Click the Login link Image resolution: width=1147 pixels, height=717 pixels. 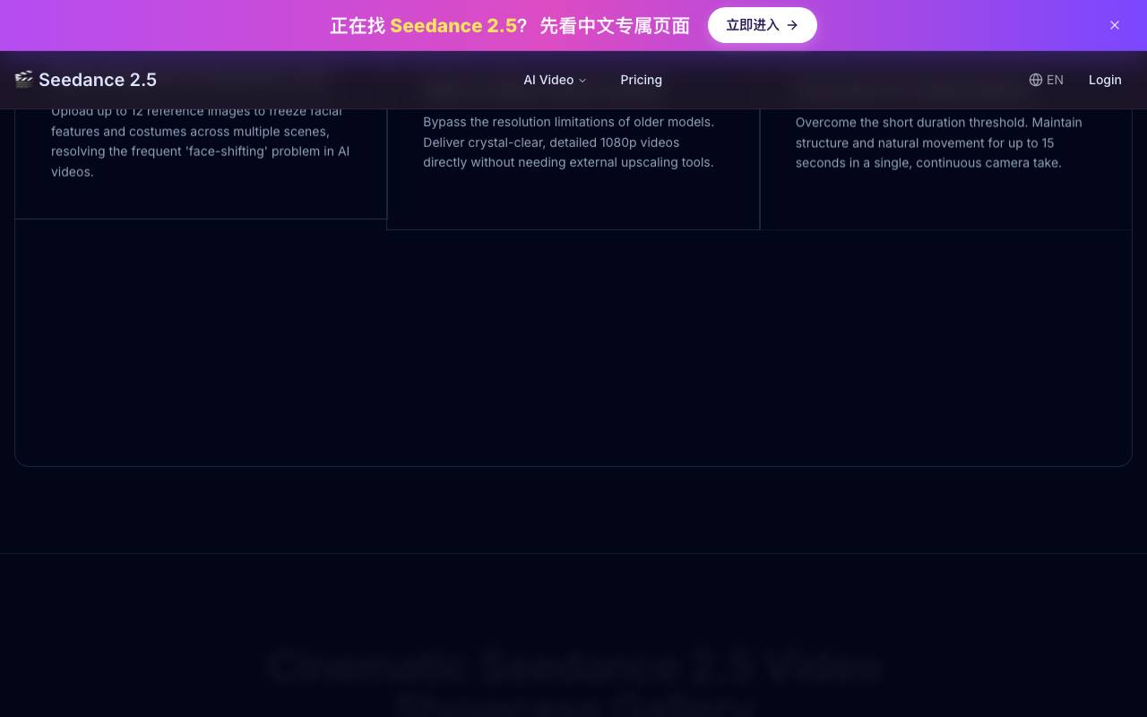(x=1105, y=80)
